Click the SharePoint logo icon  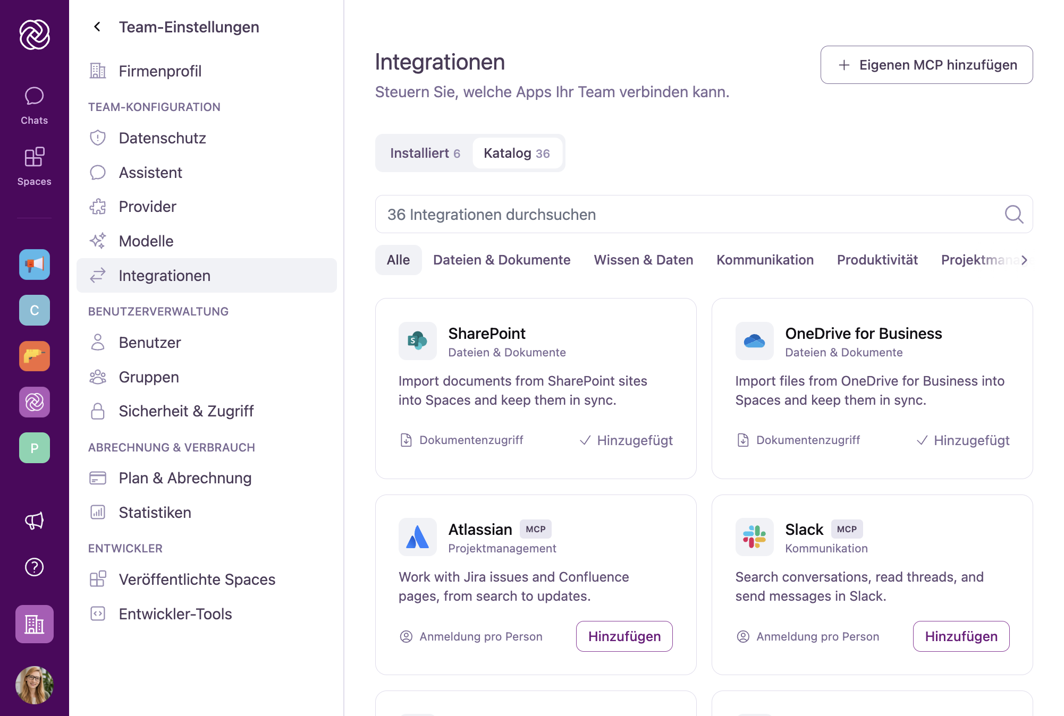(x=418, y=341)
